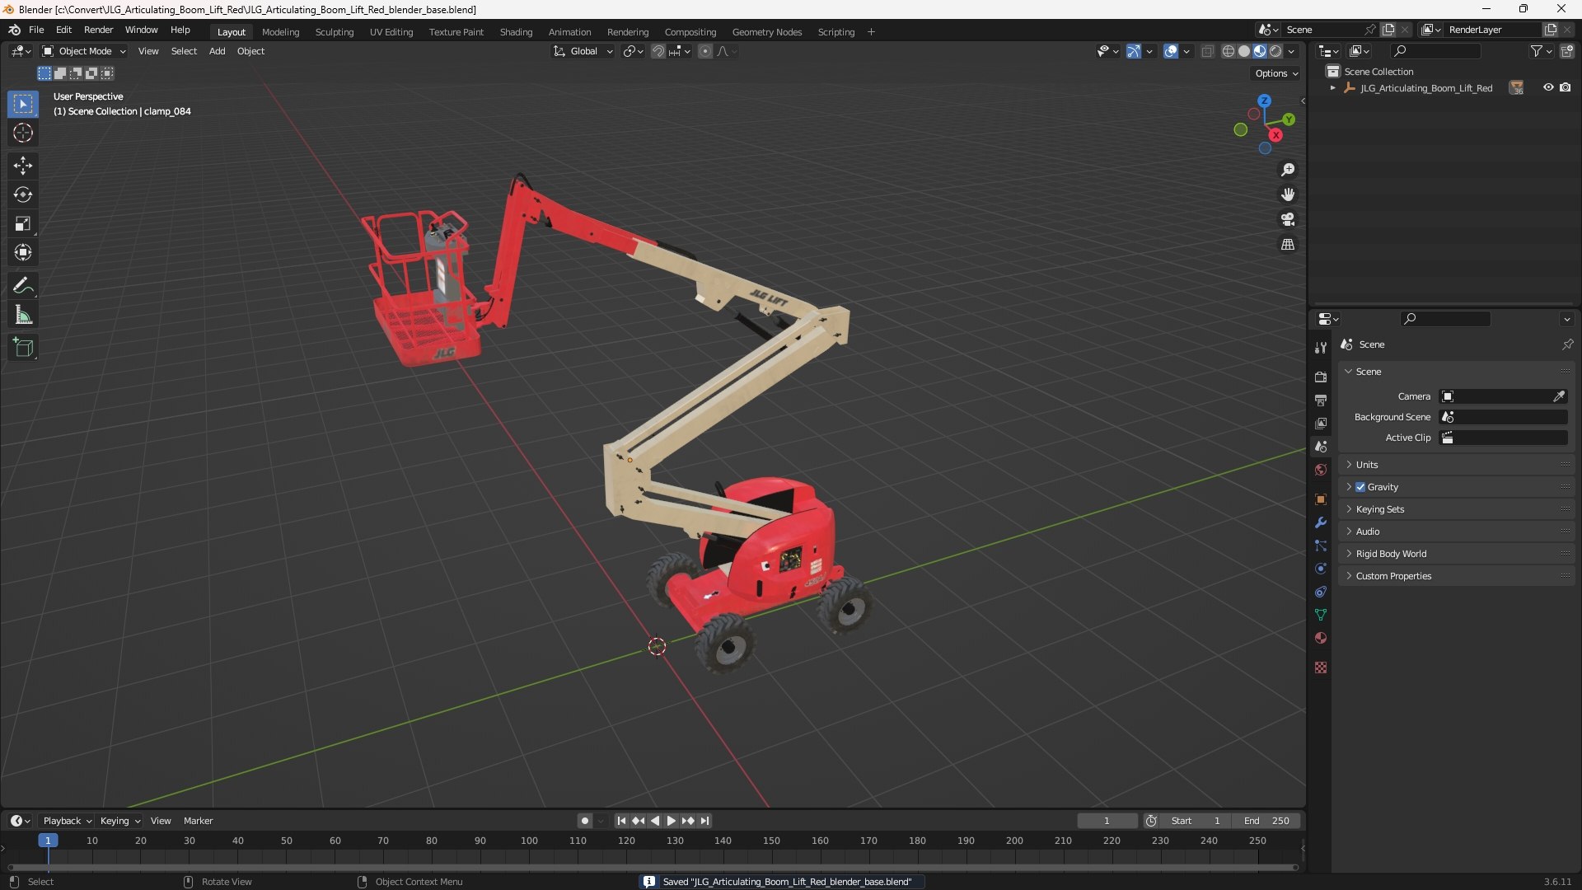Click the Marker menu in timeline
This screenshot has height=890, width=1582.
198,821
